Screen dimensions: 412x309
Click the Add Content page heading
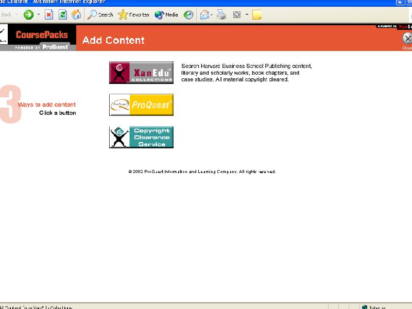point(113,40)
